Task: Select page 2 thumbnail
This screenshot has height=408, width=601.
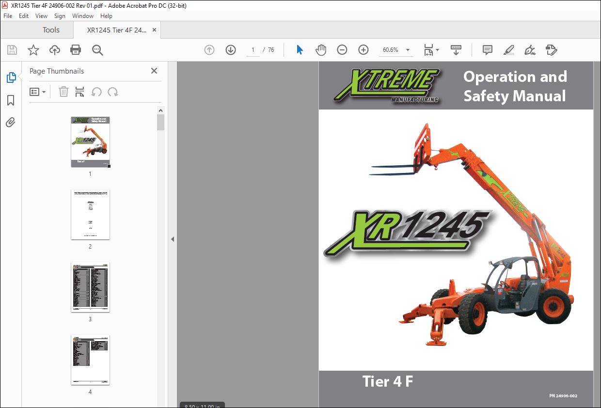Action: coord(90,215)
